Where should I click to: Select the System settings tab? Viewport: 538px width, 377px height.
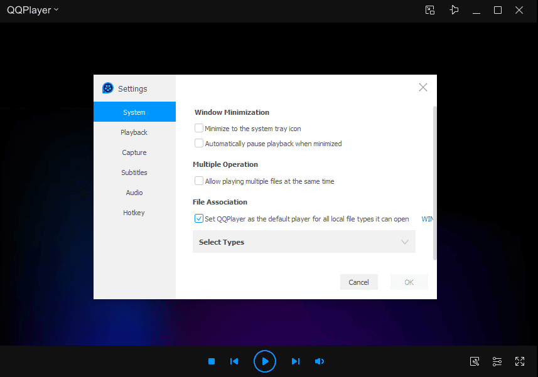point(134,112)
